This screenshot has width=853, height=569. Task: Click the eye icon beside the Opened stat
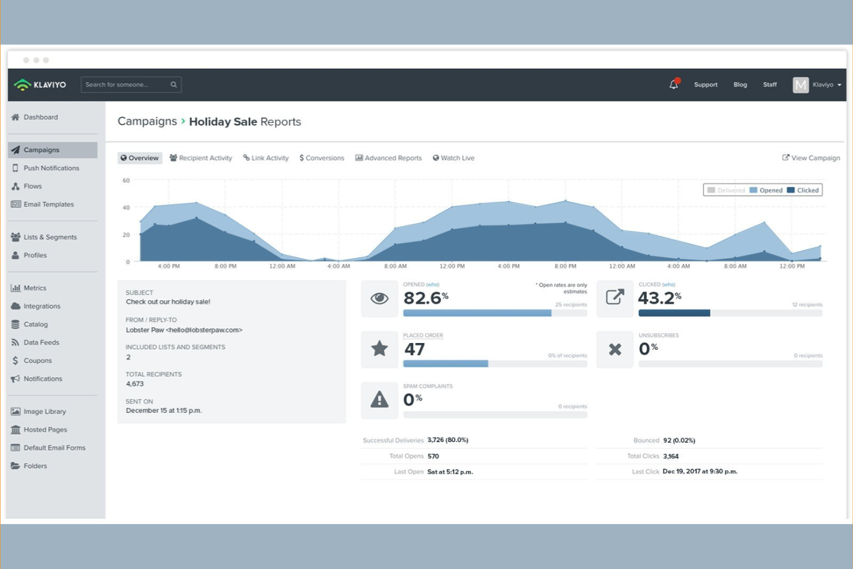click(379, 299)
